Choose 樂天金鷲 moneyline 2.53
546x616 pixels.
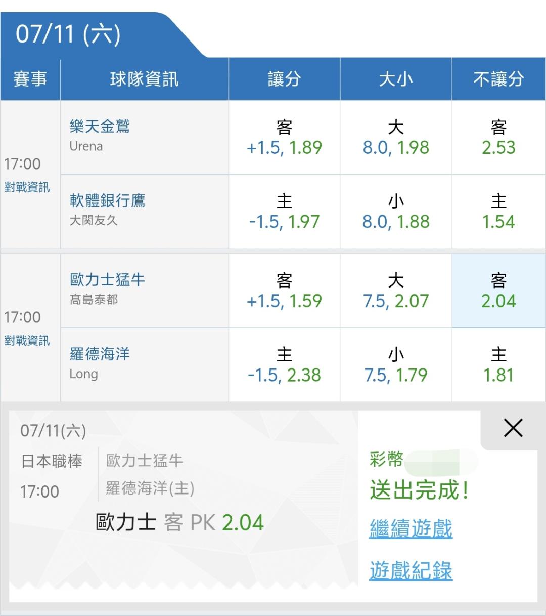(498, 138)
